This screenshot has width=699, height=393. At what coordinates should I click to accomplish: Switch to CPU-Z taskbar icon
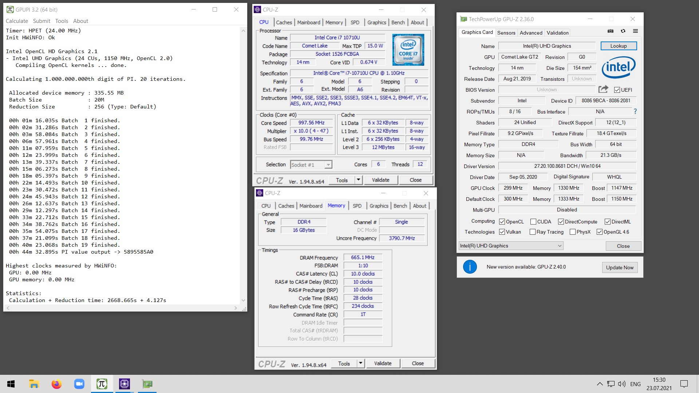pos(125,384)
